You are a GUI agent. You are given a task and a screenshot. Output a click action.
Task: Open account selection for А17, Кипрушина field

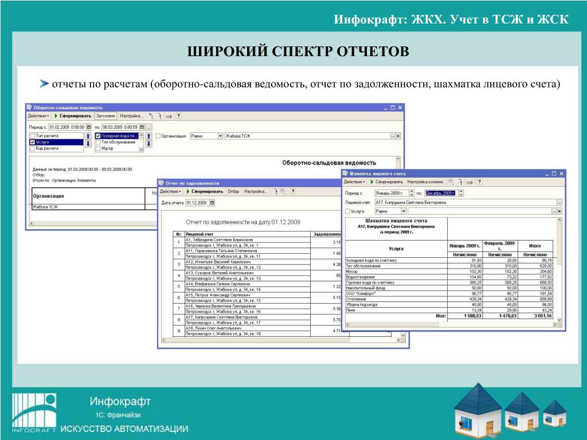(x=559, y=202)
